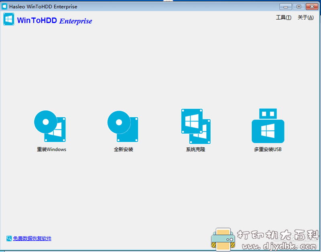Viewport: 321px width, 252px height.
Task: Launch the 多重安装USB drive icon
Action: [x=268, y=126]
